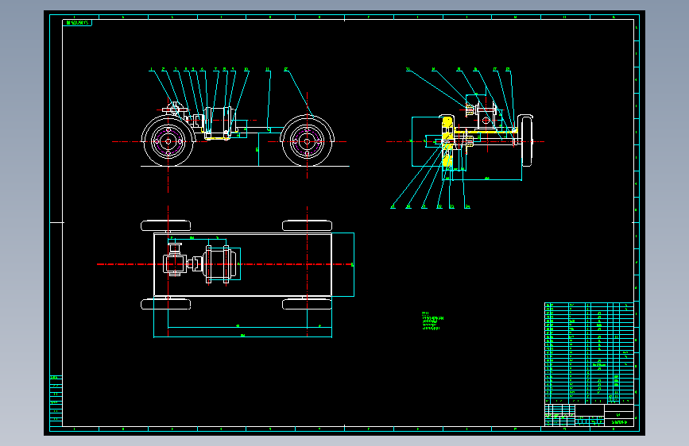Click the parts list table
The width and height of the screenshot is (689, 446).
click(589, 353)
